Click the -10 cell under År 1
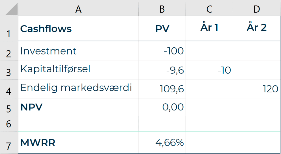The height and width of the screenshot is (154, 281). [209, 70]
